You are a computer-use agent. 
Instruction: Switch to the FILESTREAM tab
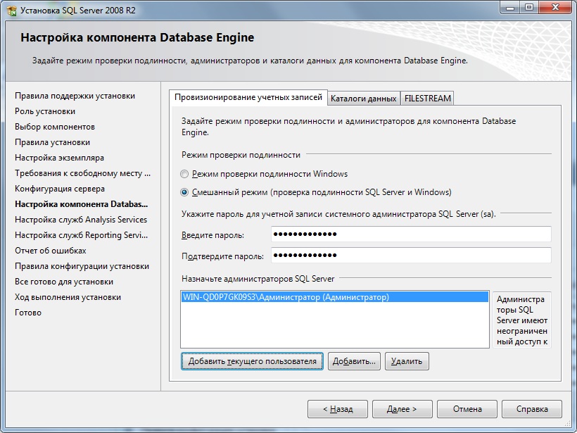pyautogui.click(x=427, y=99)
